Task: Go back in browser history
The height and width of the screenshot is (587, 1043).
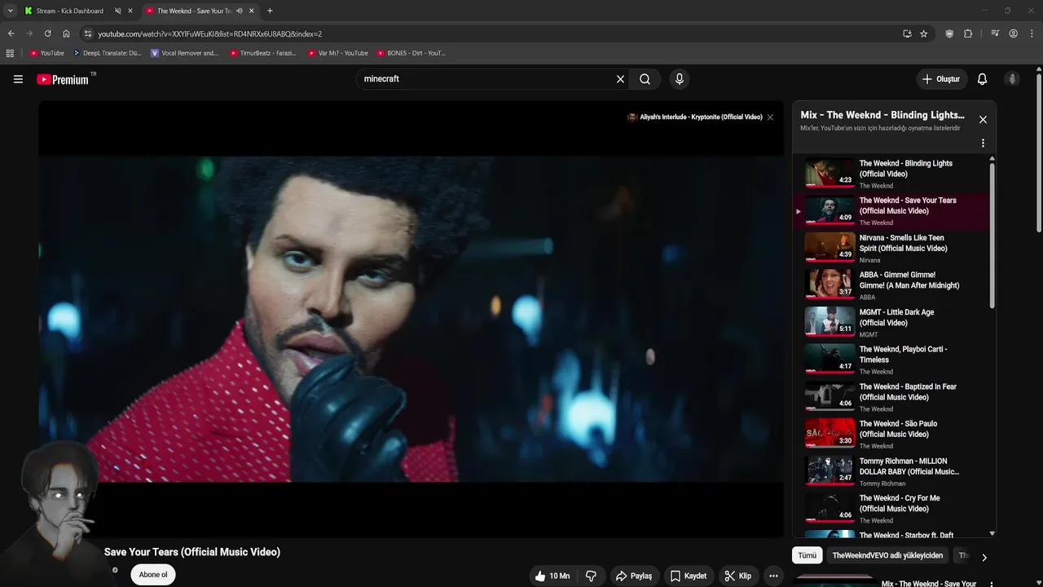Action: click(x=11, y=33)
